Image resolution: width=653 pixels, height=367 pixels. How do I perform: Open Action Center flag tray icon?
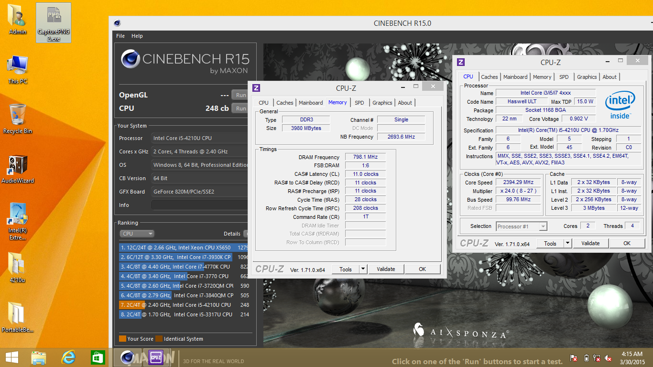(x=574, y=357)
